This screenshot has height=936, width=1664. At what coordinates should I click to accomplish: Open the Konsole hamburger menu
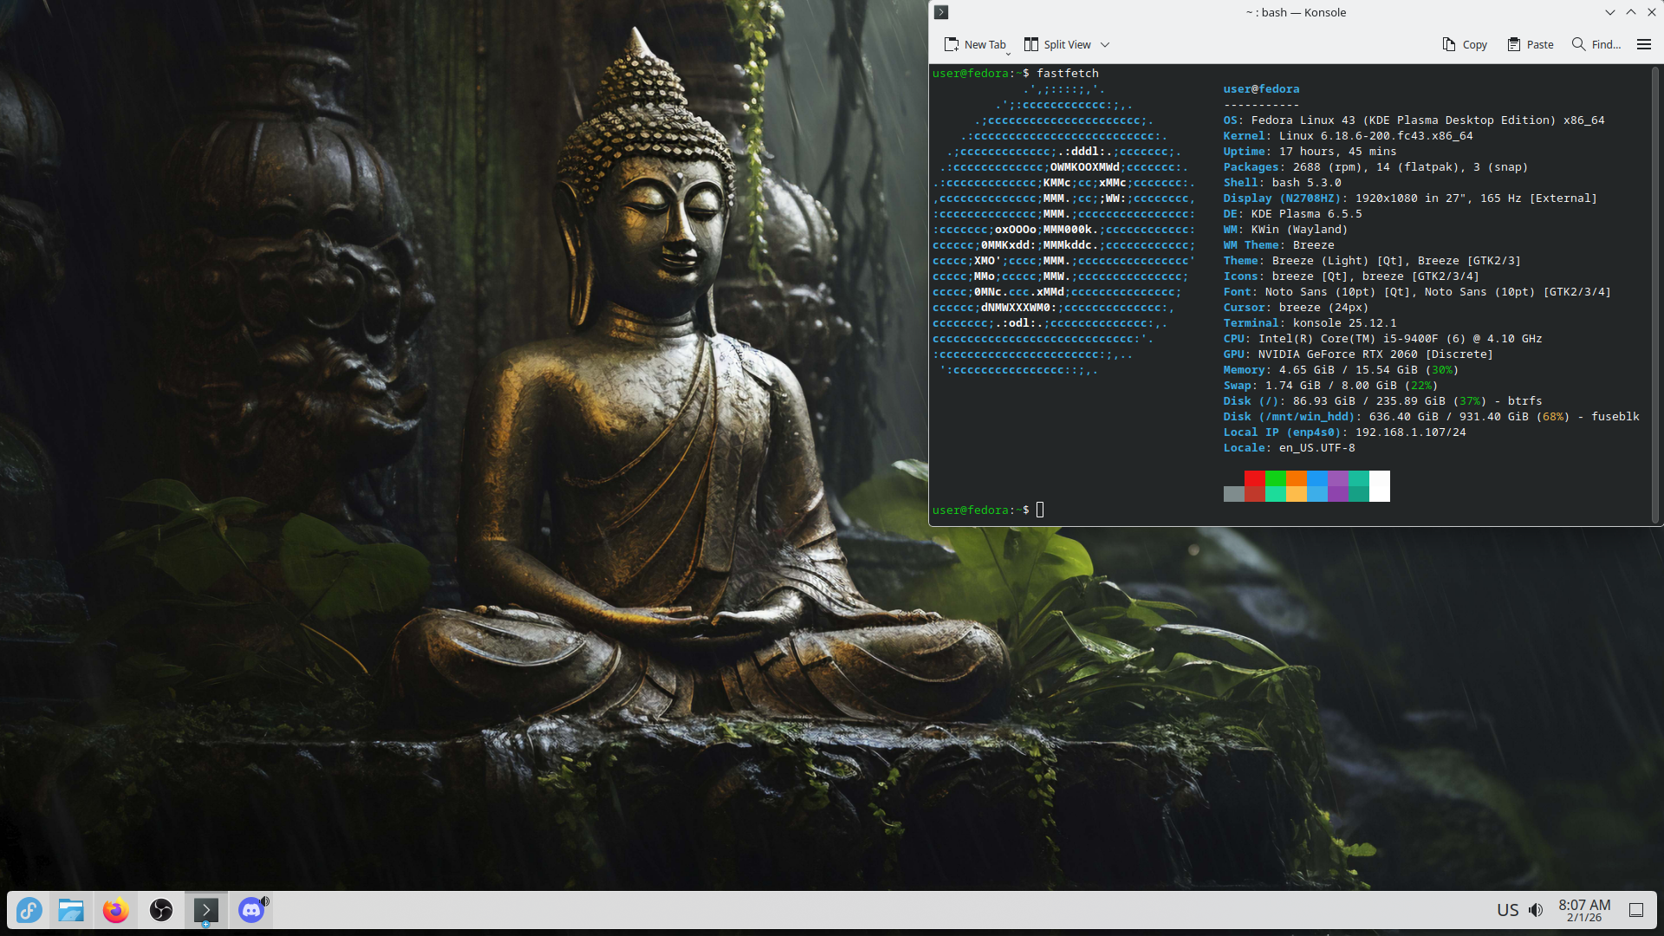[x=1644, y=44]
